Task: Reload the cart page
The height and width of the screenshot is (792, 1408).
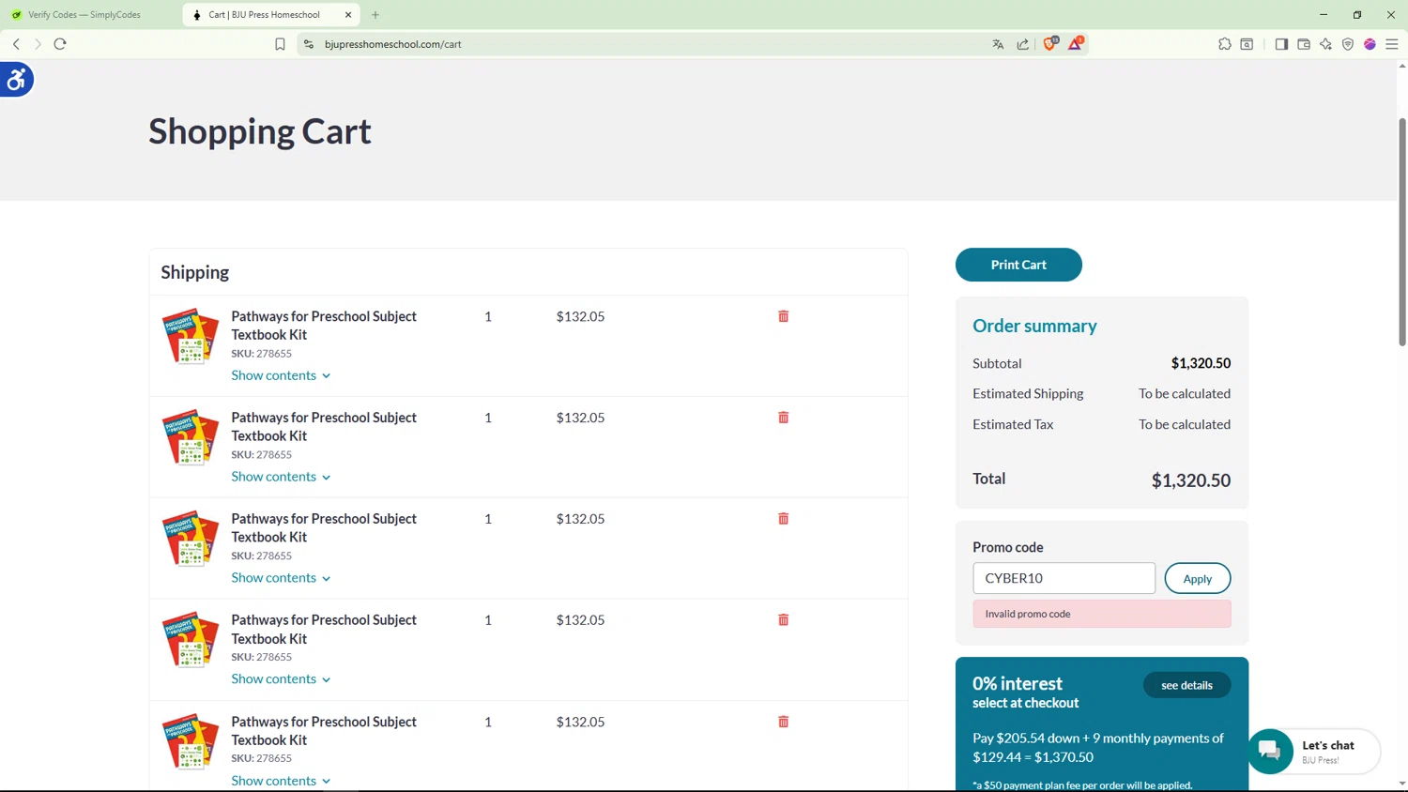Action: pos(60,44)
